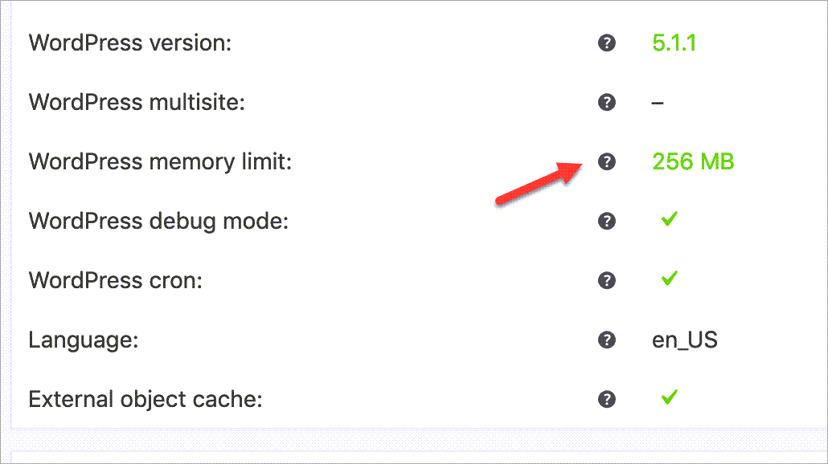Click the WordPress cron label text
Image resolution: width=828 pixels, height=464 pixels.
tap(115, 280)
